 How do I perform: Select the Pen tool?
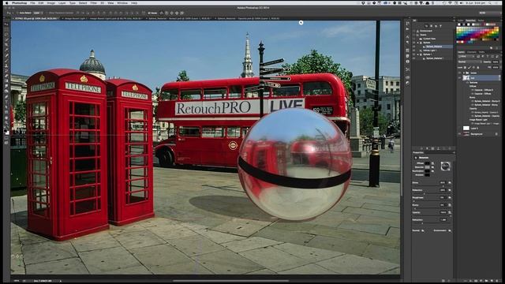click(6, 96)
